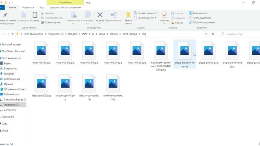This screenshot has height=146, width=260.
Task: Click the Properties (Свойства) icon
Action: click(165, 15)
